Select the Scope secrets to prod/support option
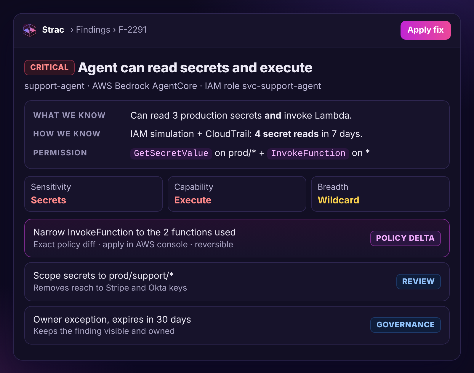The width and height of the screenshot is (474, 373). (x=237, y=282)
